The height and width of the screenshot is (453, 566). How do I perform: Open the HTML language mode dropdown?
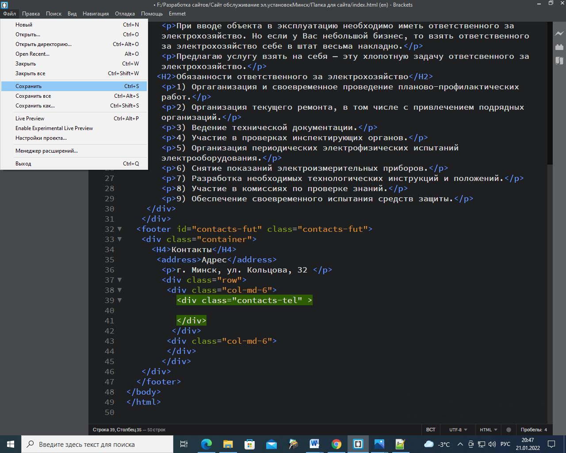point(488,430)
